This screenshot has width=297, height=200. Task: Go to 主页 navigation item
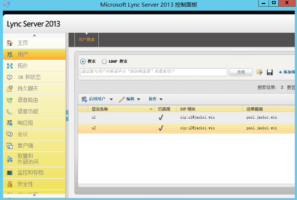[x=34, y=43]
